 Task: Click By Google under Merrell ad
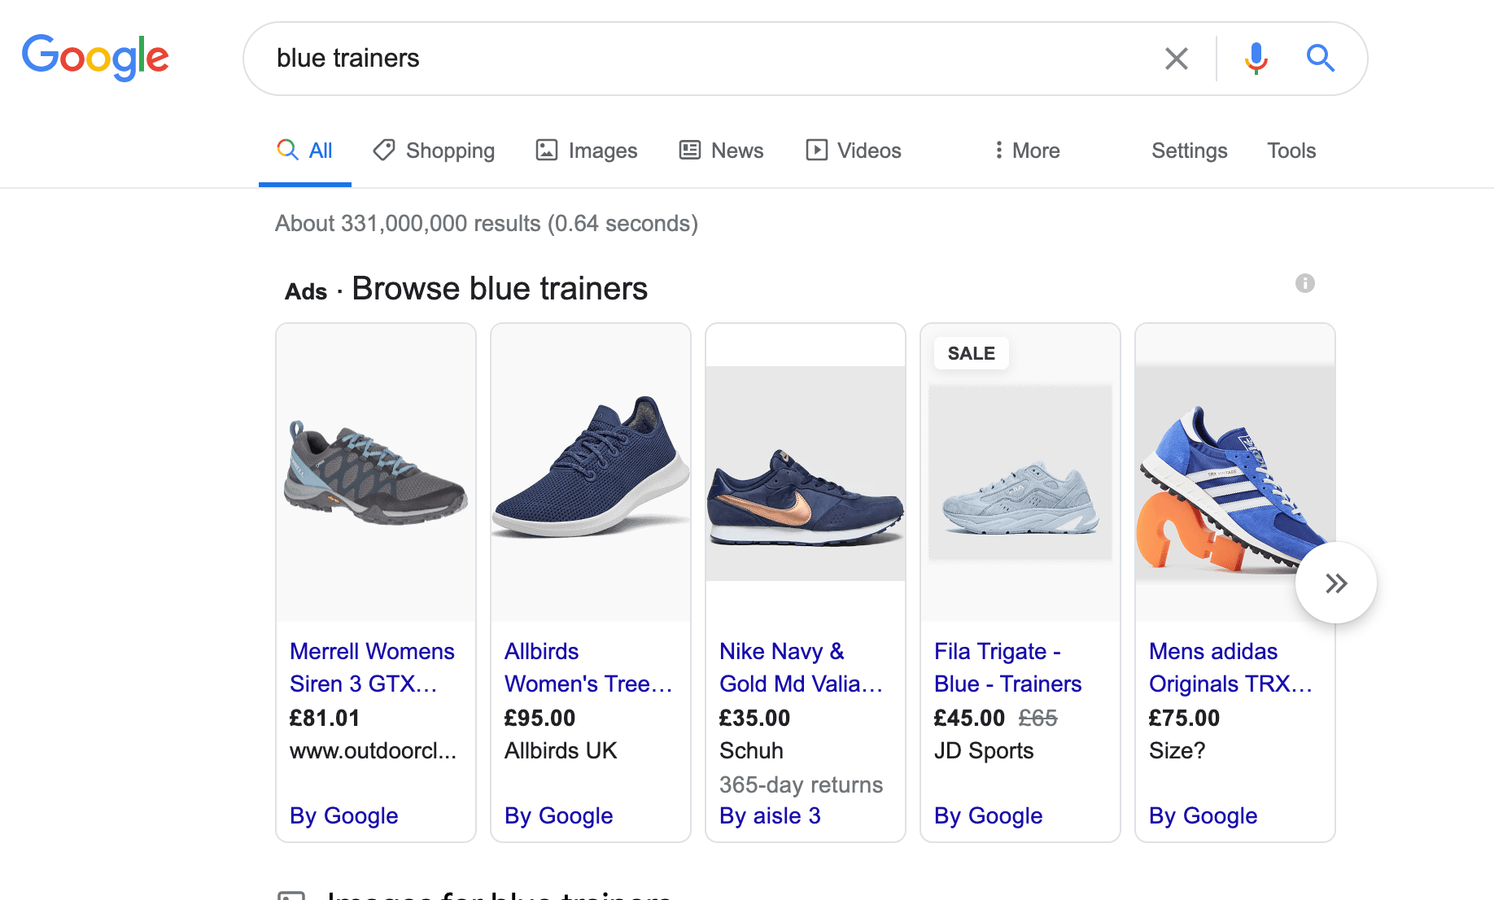pos(344,815)
